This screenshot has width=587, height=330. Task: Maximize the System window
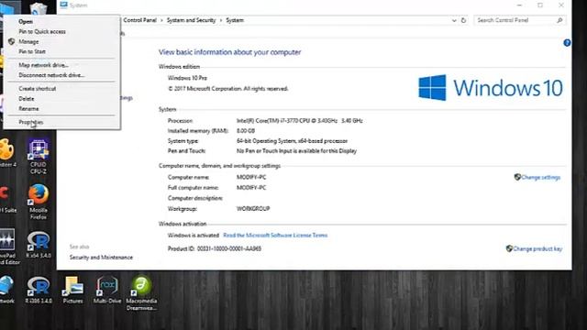coord(540,5)
